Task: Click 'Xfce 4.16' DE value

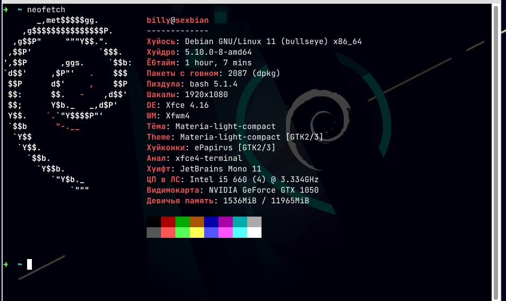Action: pos(187,106)
